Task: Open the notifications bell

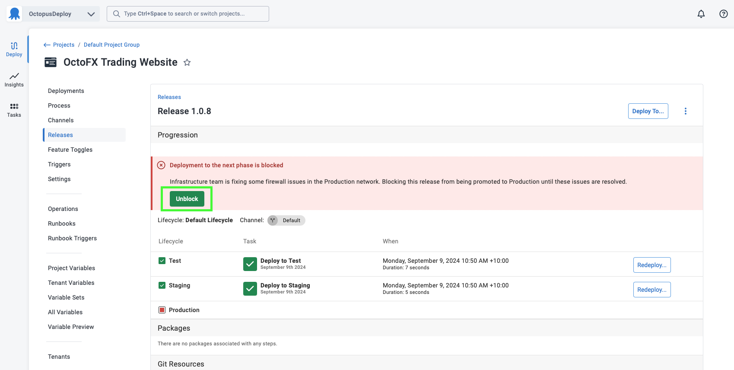Action: 701,14
